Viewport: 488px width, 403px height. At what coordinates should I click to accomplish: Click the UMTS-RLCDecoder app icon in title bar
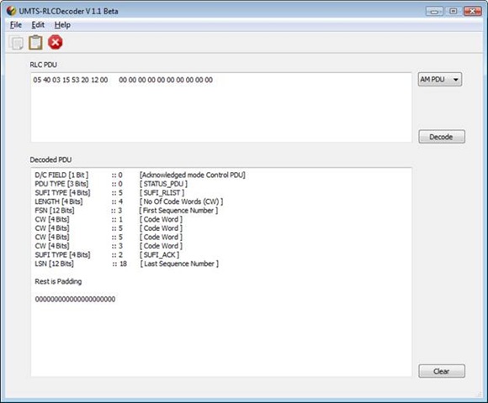coord(11,11)
